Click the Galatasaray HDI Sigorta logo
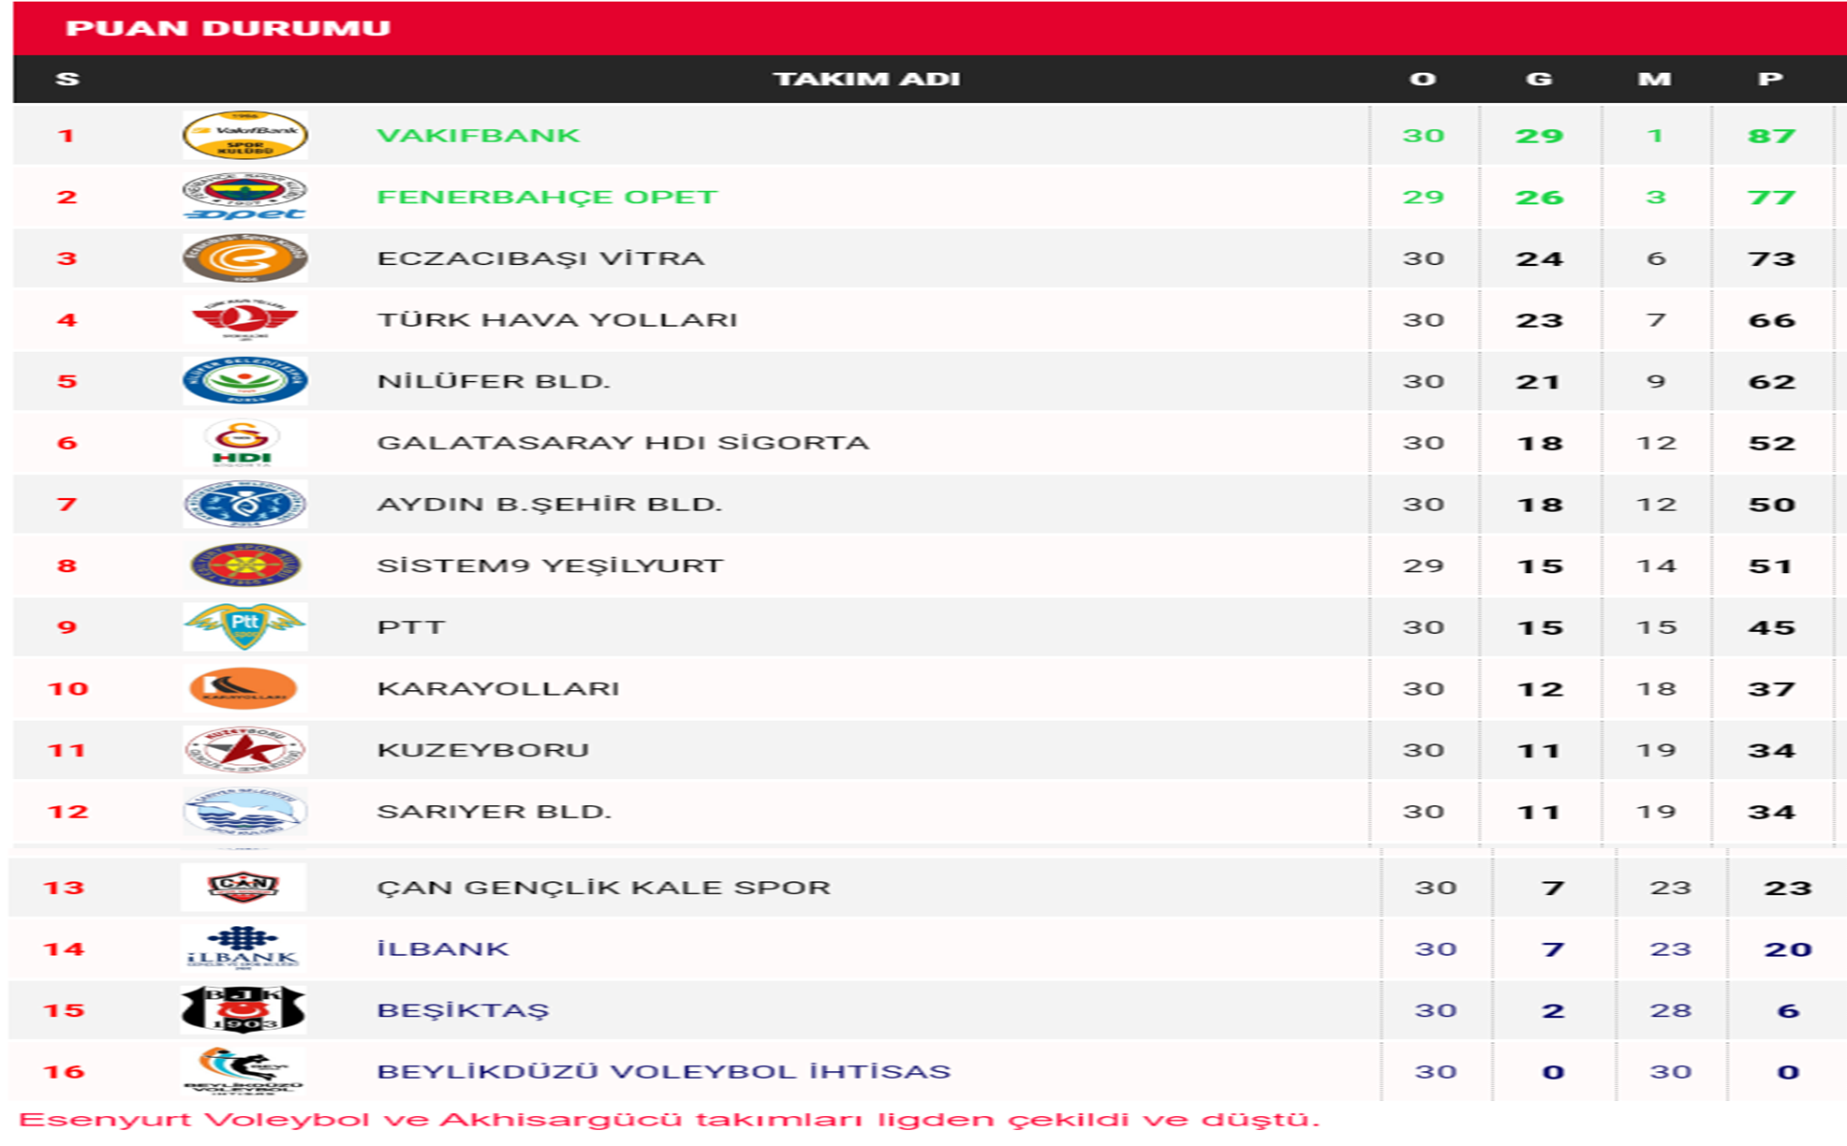 (x=243, y=443)
